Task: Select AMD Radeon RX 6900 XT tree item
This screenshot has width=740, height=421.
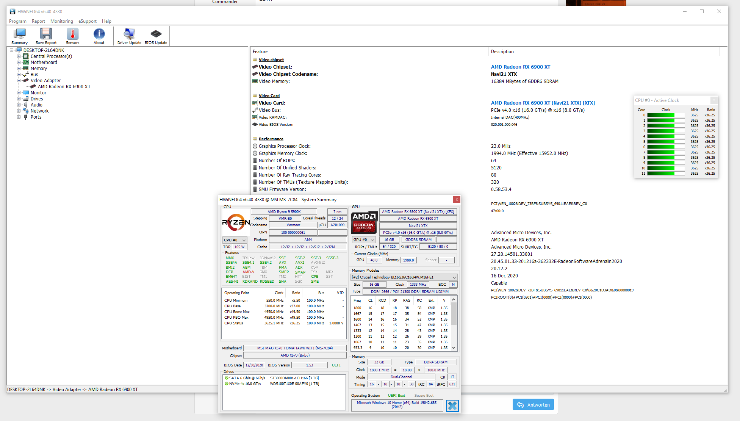Action: click(x=64, y=87)
